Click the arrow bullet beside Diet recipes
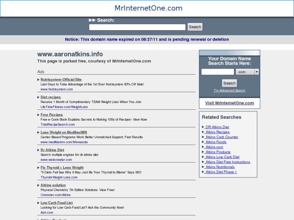This screenshot has height=220, width=294. click(38, 97)
